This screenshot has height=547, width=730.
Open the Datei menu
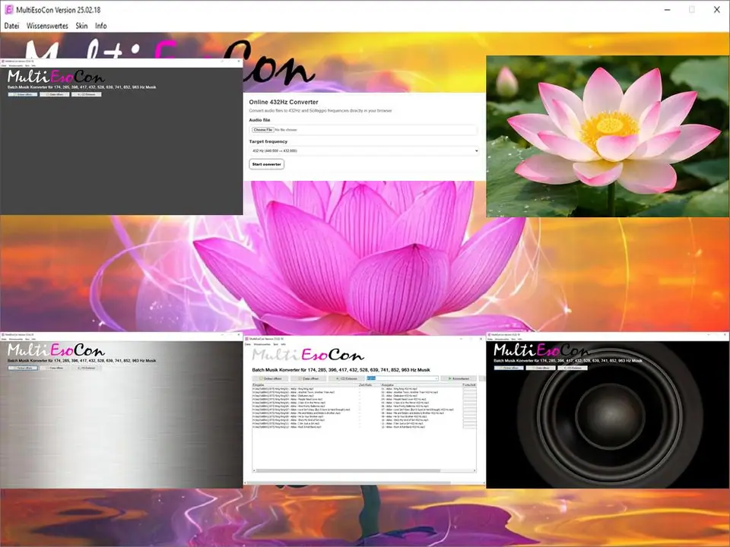pyautogui.click(x=11, y=25)
